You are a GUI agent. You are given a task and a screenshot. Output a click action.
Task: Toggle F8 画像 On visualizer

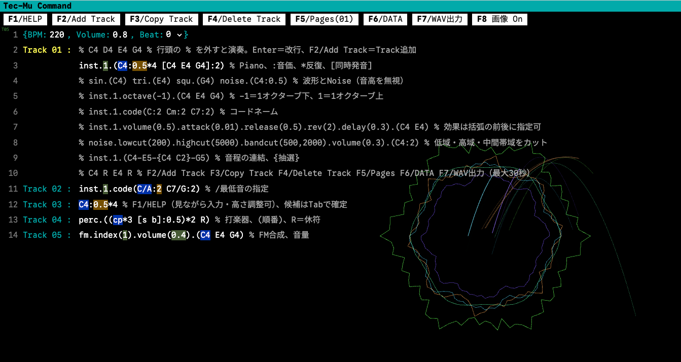(x=499, y=19)
